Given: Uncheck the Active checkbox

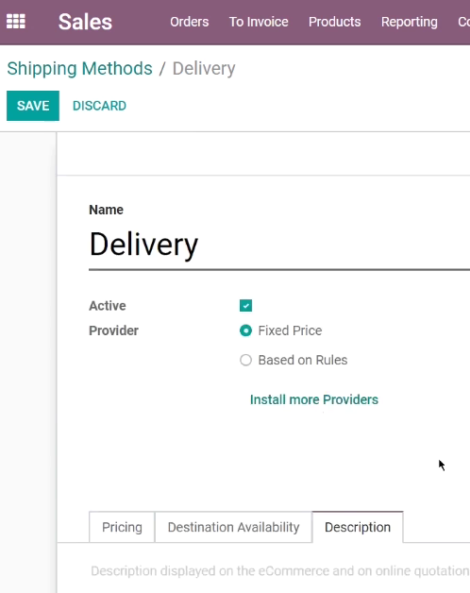Looking at the screenshot, I should click(245, 306).
